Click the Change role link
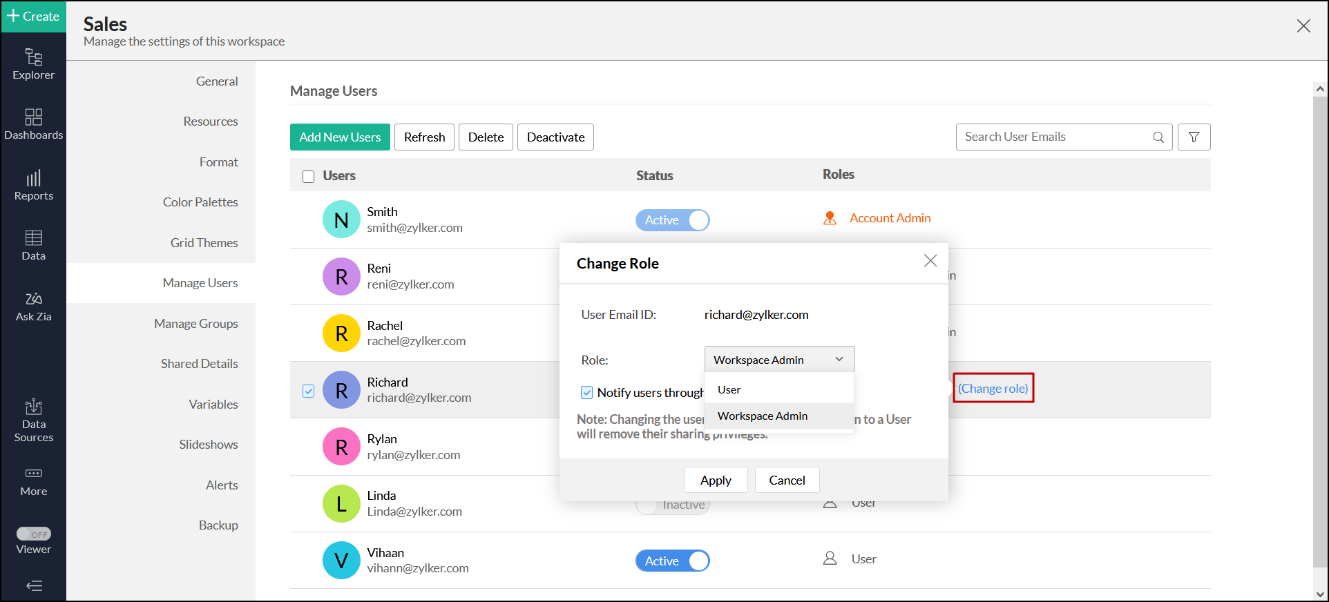This screenshot has width=1329, height=602. pyautogui.click(x=993, y=388)
